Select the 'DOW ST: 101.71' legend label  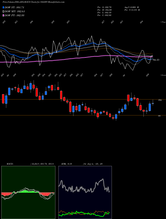(14, 7)
